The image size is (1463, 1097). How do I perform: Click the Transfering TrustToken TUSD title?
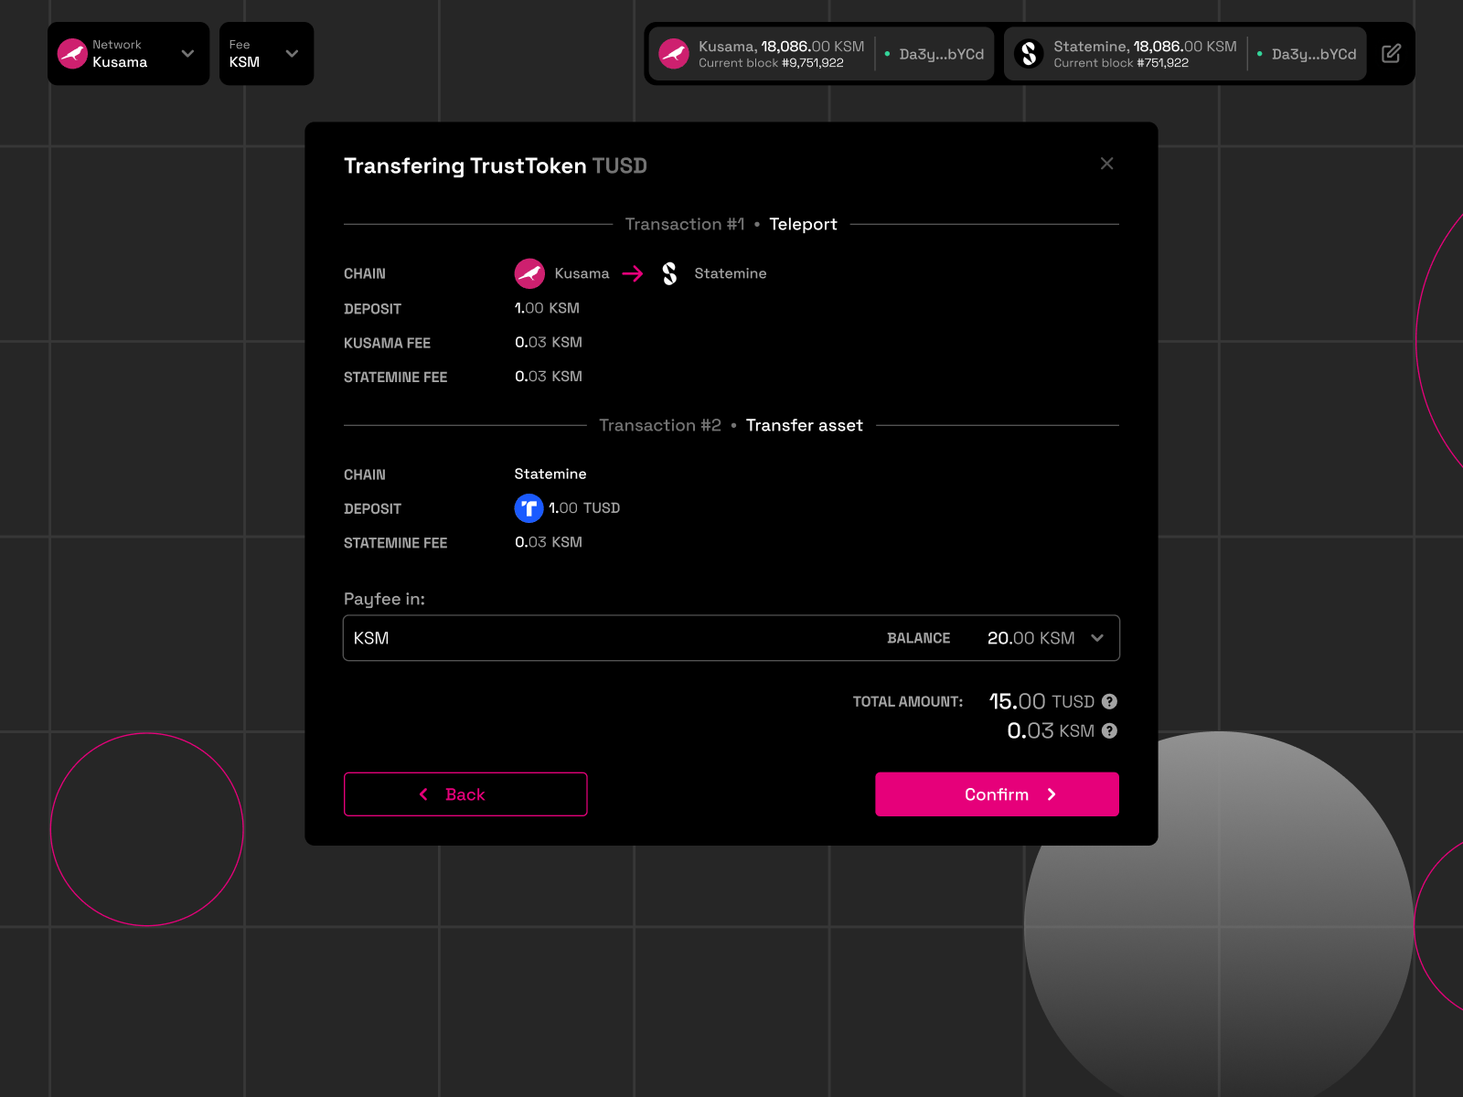[x=496, y=165]
